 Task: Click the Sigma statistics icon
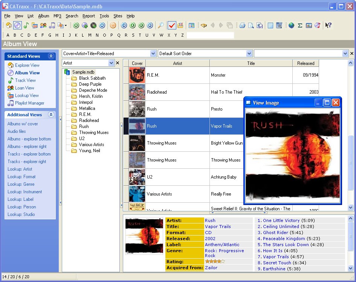[300, 25]
